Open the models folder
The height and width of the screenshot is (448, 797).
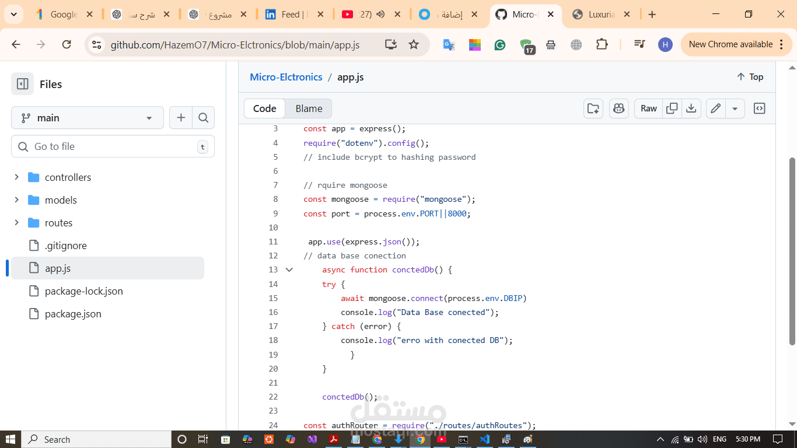(61, 200)
